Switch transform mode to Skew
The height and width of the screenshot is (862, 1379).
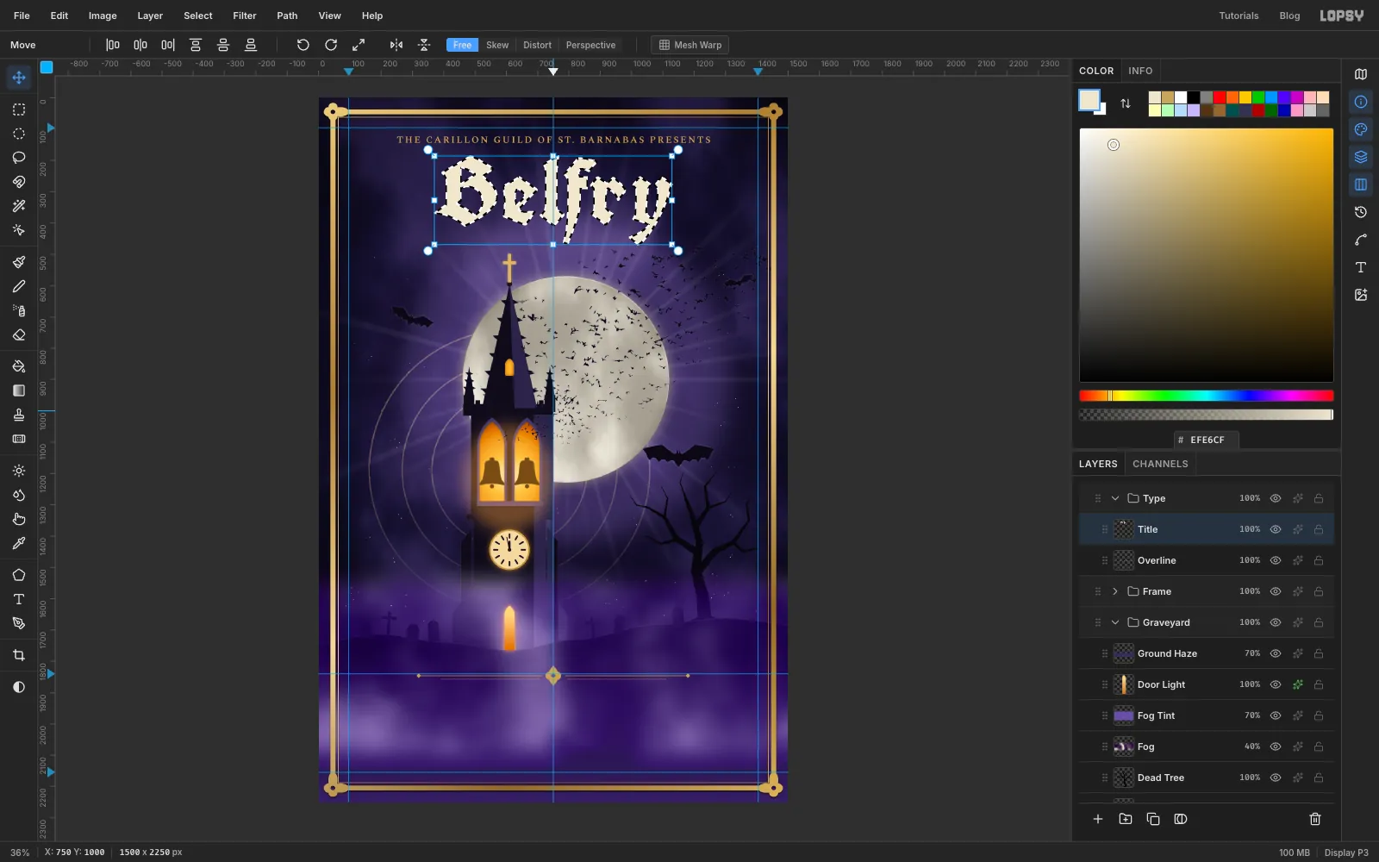pos(497,45)
